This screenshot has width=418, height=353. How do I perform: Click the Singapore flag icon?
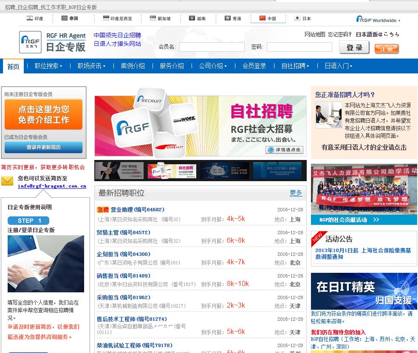153,18
